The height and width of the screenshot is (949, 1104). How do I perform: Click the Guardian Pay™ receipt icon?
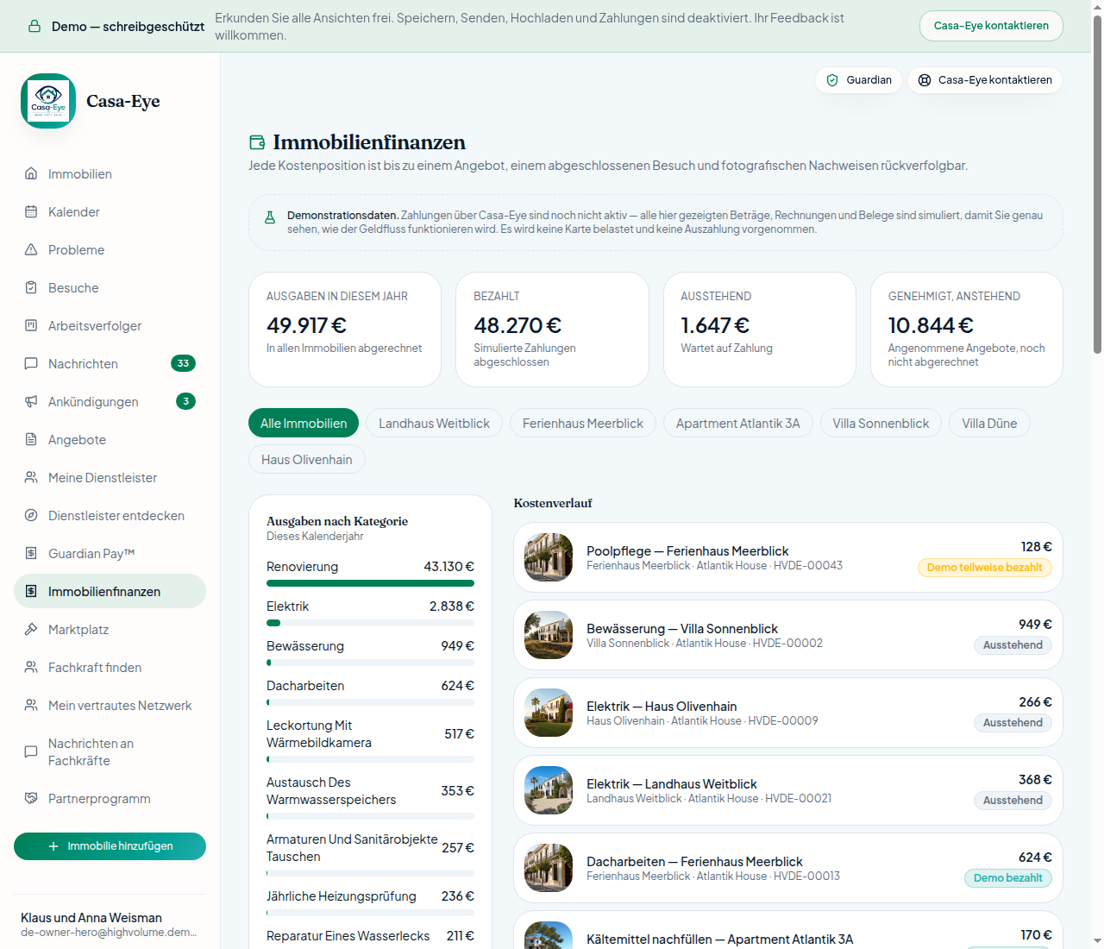pos(31,553)
